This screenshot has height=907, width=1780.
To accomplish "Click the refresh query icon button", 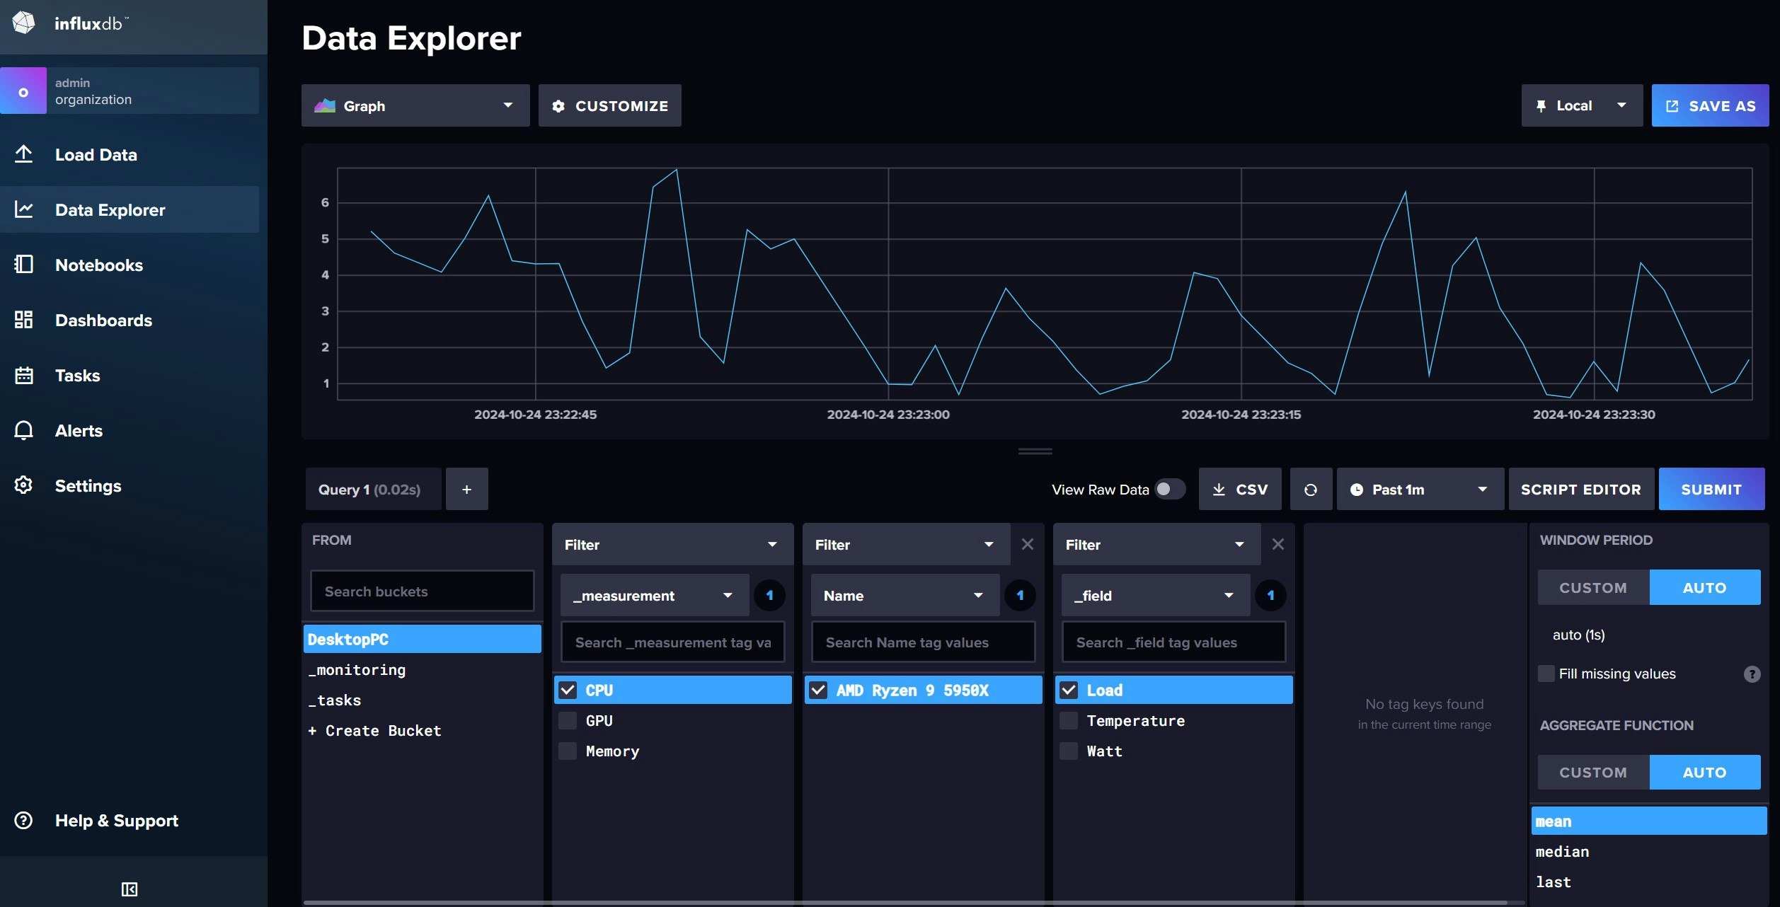I will pos(1310,490).
